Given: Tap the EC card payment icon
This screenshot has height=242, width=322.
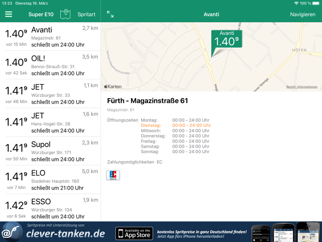Looking at the screenshot, I should [113, 175].
